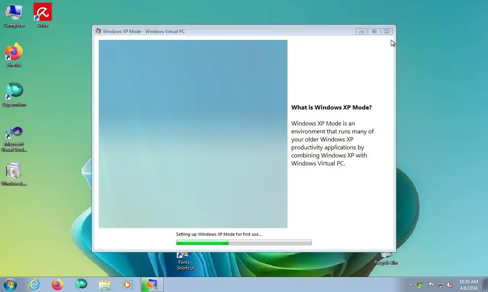Screen dimensions: 488x292
Task: Click 'Setting up Windows XP Mode for first use...' text
Action: 219,234
